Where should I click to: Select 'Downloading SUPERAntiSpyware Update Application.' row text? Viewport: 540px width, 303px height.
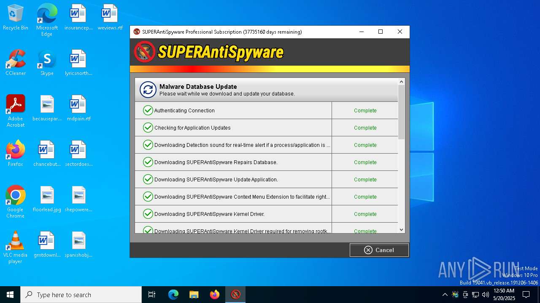216,180
